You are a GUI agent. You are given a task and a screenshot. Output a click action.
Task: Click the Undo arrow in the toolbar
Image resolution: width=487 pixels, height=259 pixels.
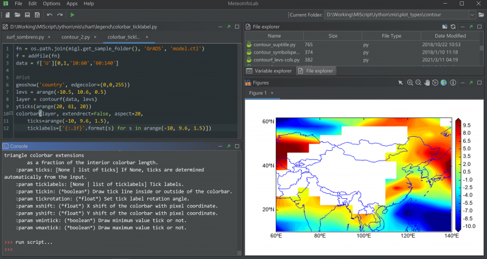click(x=49, y=14)
